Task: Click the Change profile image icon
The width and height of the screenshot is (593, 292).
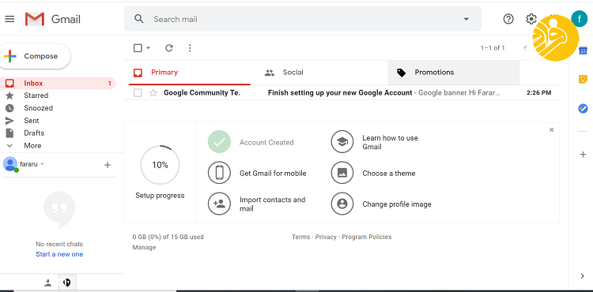Action: [x=342, y=204]
